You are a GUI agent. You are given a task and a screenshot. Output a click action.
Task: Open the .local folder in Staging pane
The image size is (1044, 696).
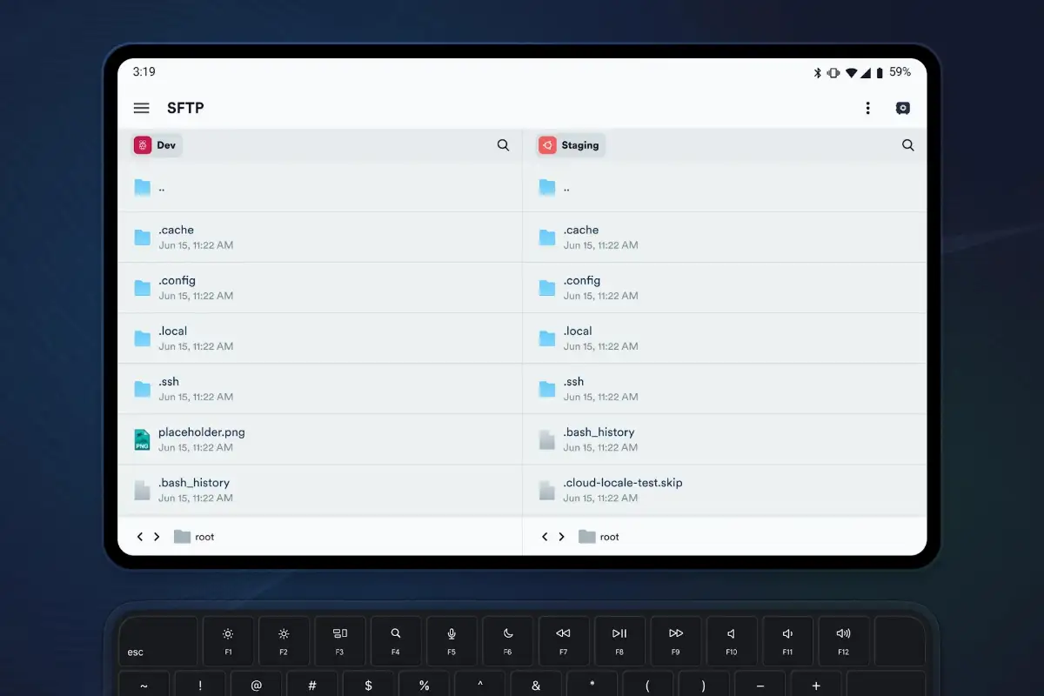[725, 338]
